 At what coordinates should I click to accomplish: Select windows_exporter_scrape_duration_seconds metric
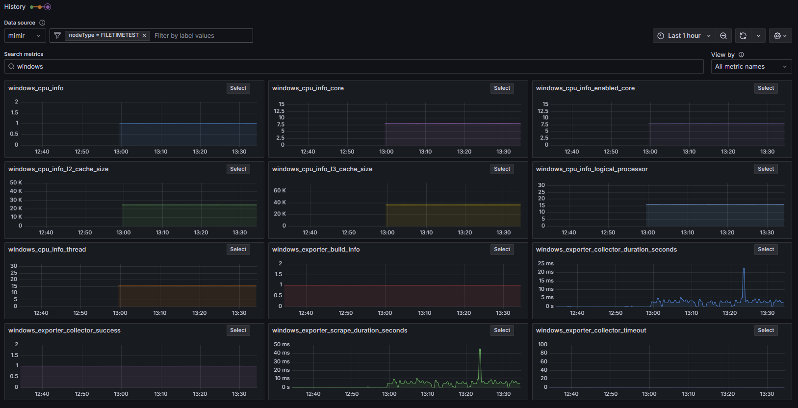coord(502,331)
